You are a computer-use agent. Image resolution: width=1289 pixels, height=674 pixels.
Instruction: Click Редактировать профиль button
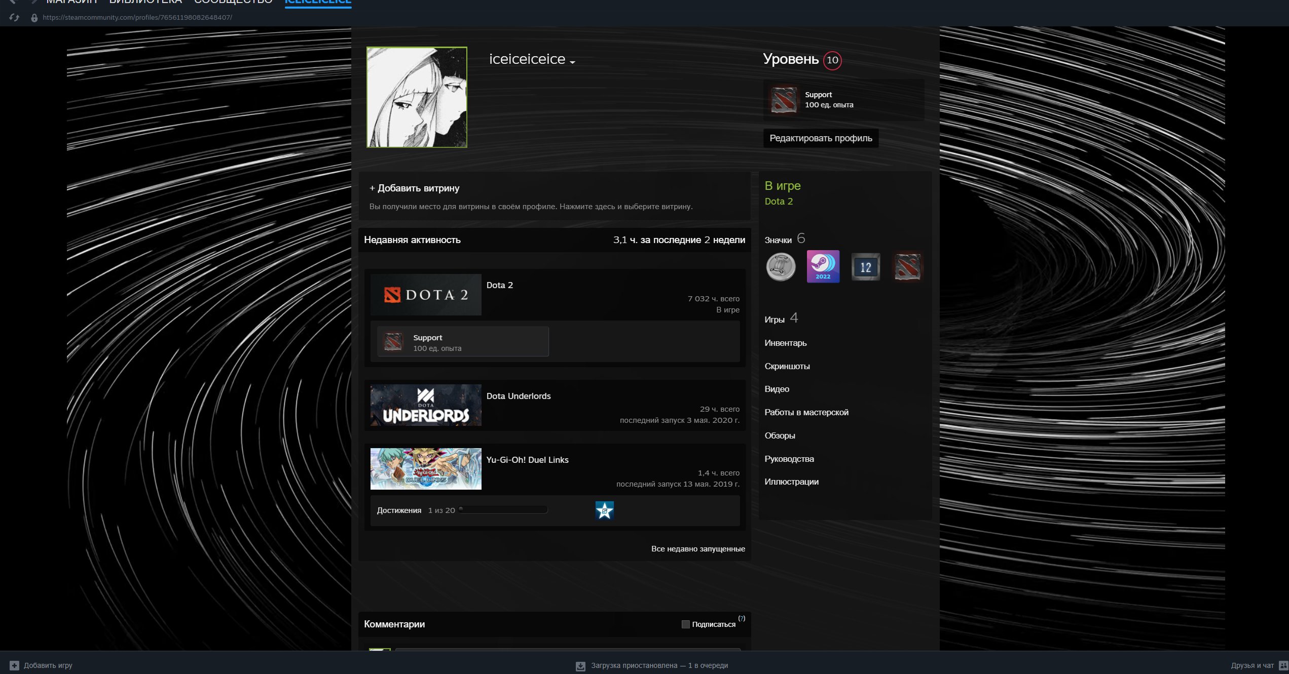click(820, 138)
